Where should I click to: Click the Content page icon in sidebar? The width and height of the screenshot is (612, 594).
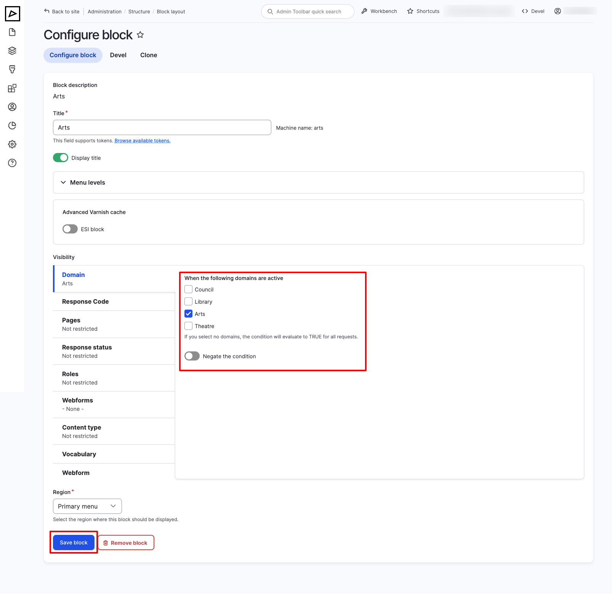tap(12, 32)
